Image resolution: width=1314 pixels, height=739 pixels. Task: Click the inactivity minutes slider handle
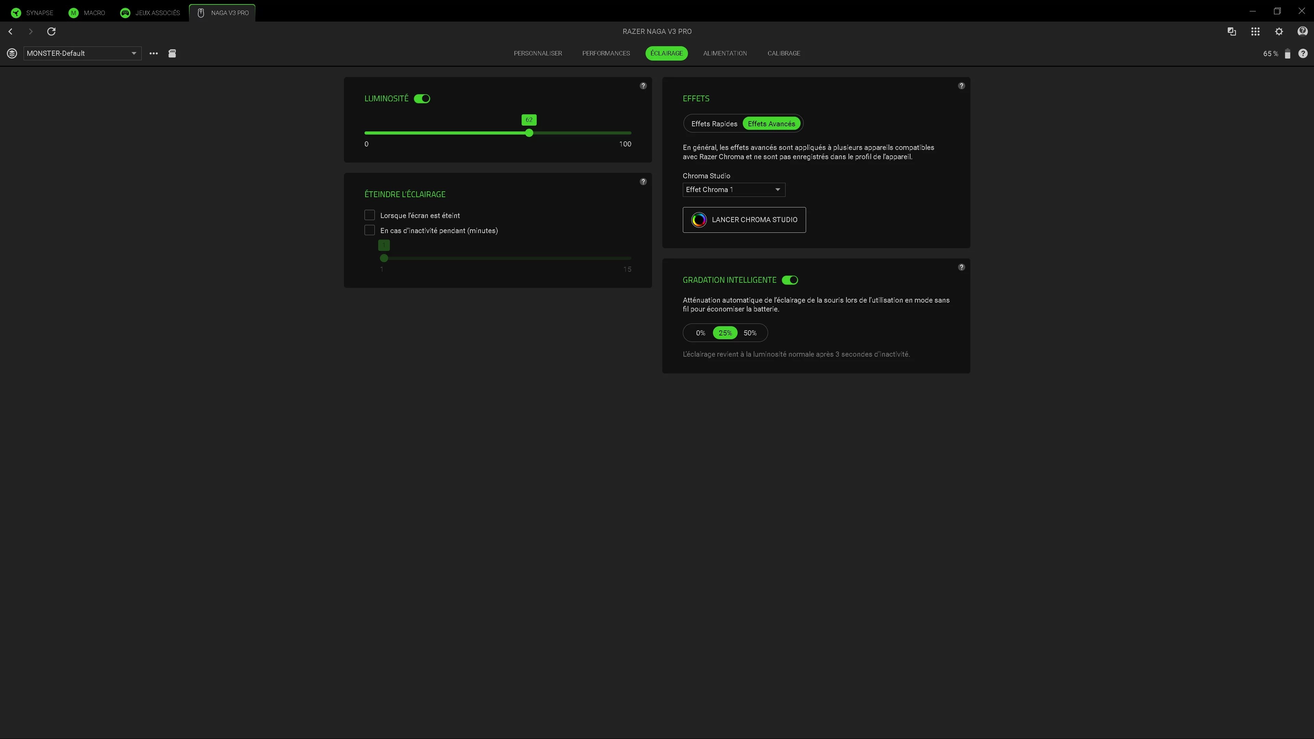pos(384,258)
